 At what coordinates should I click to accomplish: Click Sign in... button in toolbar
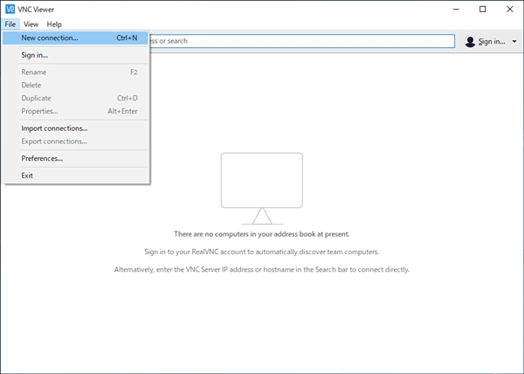pyautogui.click(x=491, y=41)
